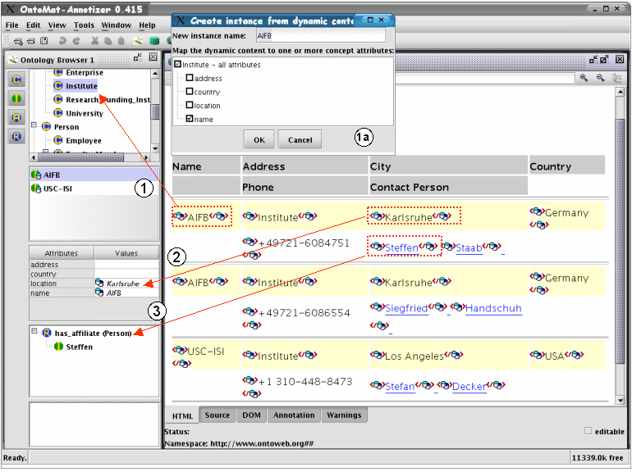Collapse the has_affiliate (Person) node
This screenshot has width=632, height=472.
(x=34, y=331)
